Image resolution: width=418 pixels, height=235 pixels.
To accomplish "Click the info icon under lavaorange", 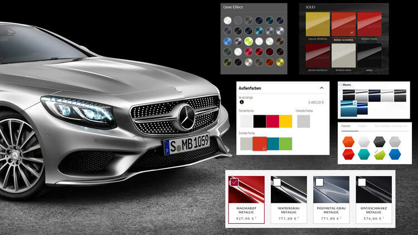I will 241,102.
